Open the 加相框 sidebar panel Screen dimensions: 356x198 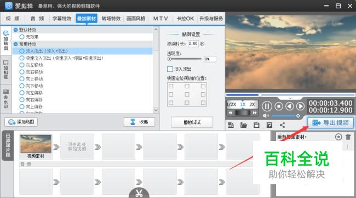pos(6,70)
